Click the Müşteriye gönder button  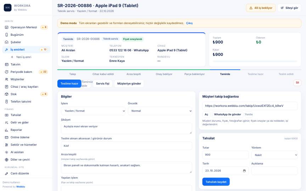coord(129,83)
